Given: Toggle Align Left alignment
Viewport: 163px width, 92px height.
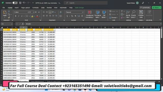Looking at the screenshot, I should tap(44, 16).
